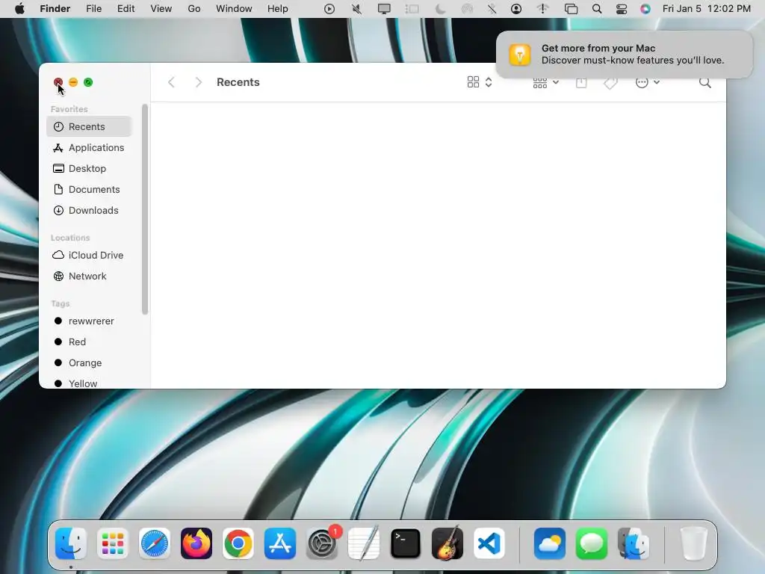Select the Orange tag
This screenshot has width=765, height=574.
pyautogui.click(x=90, y=363)
